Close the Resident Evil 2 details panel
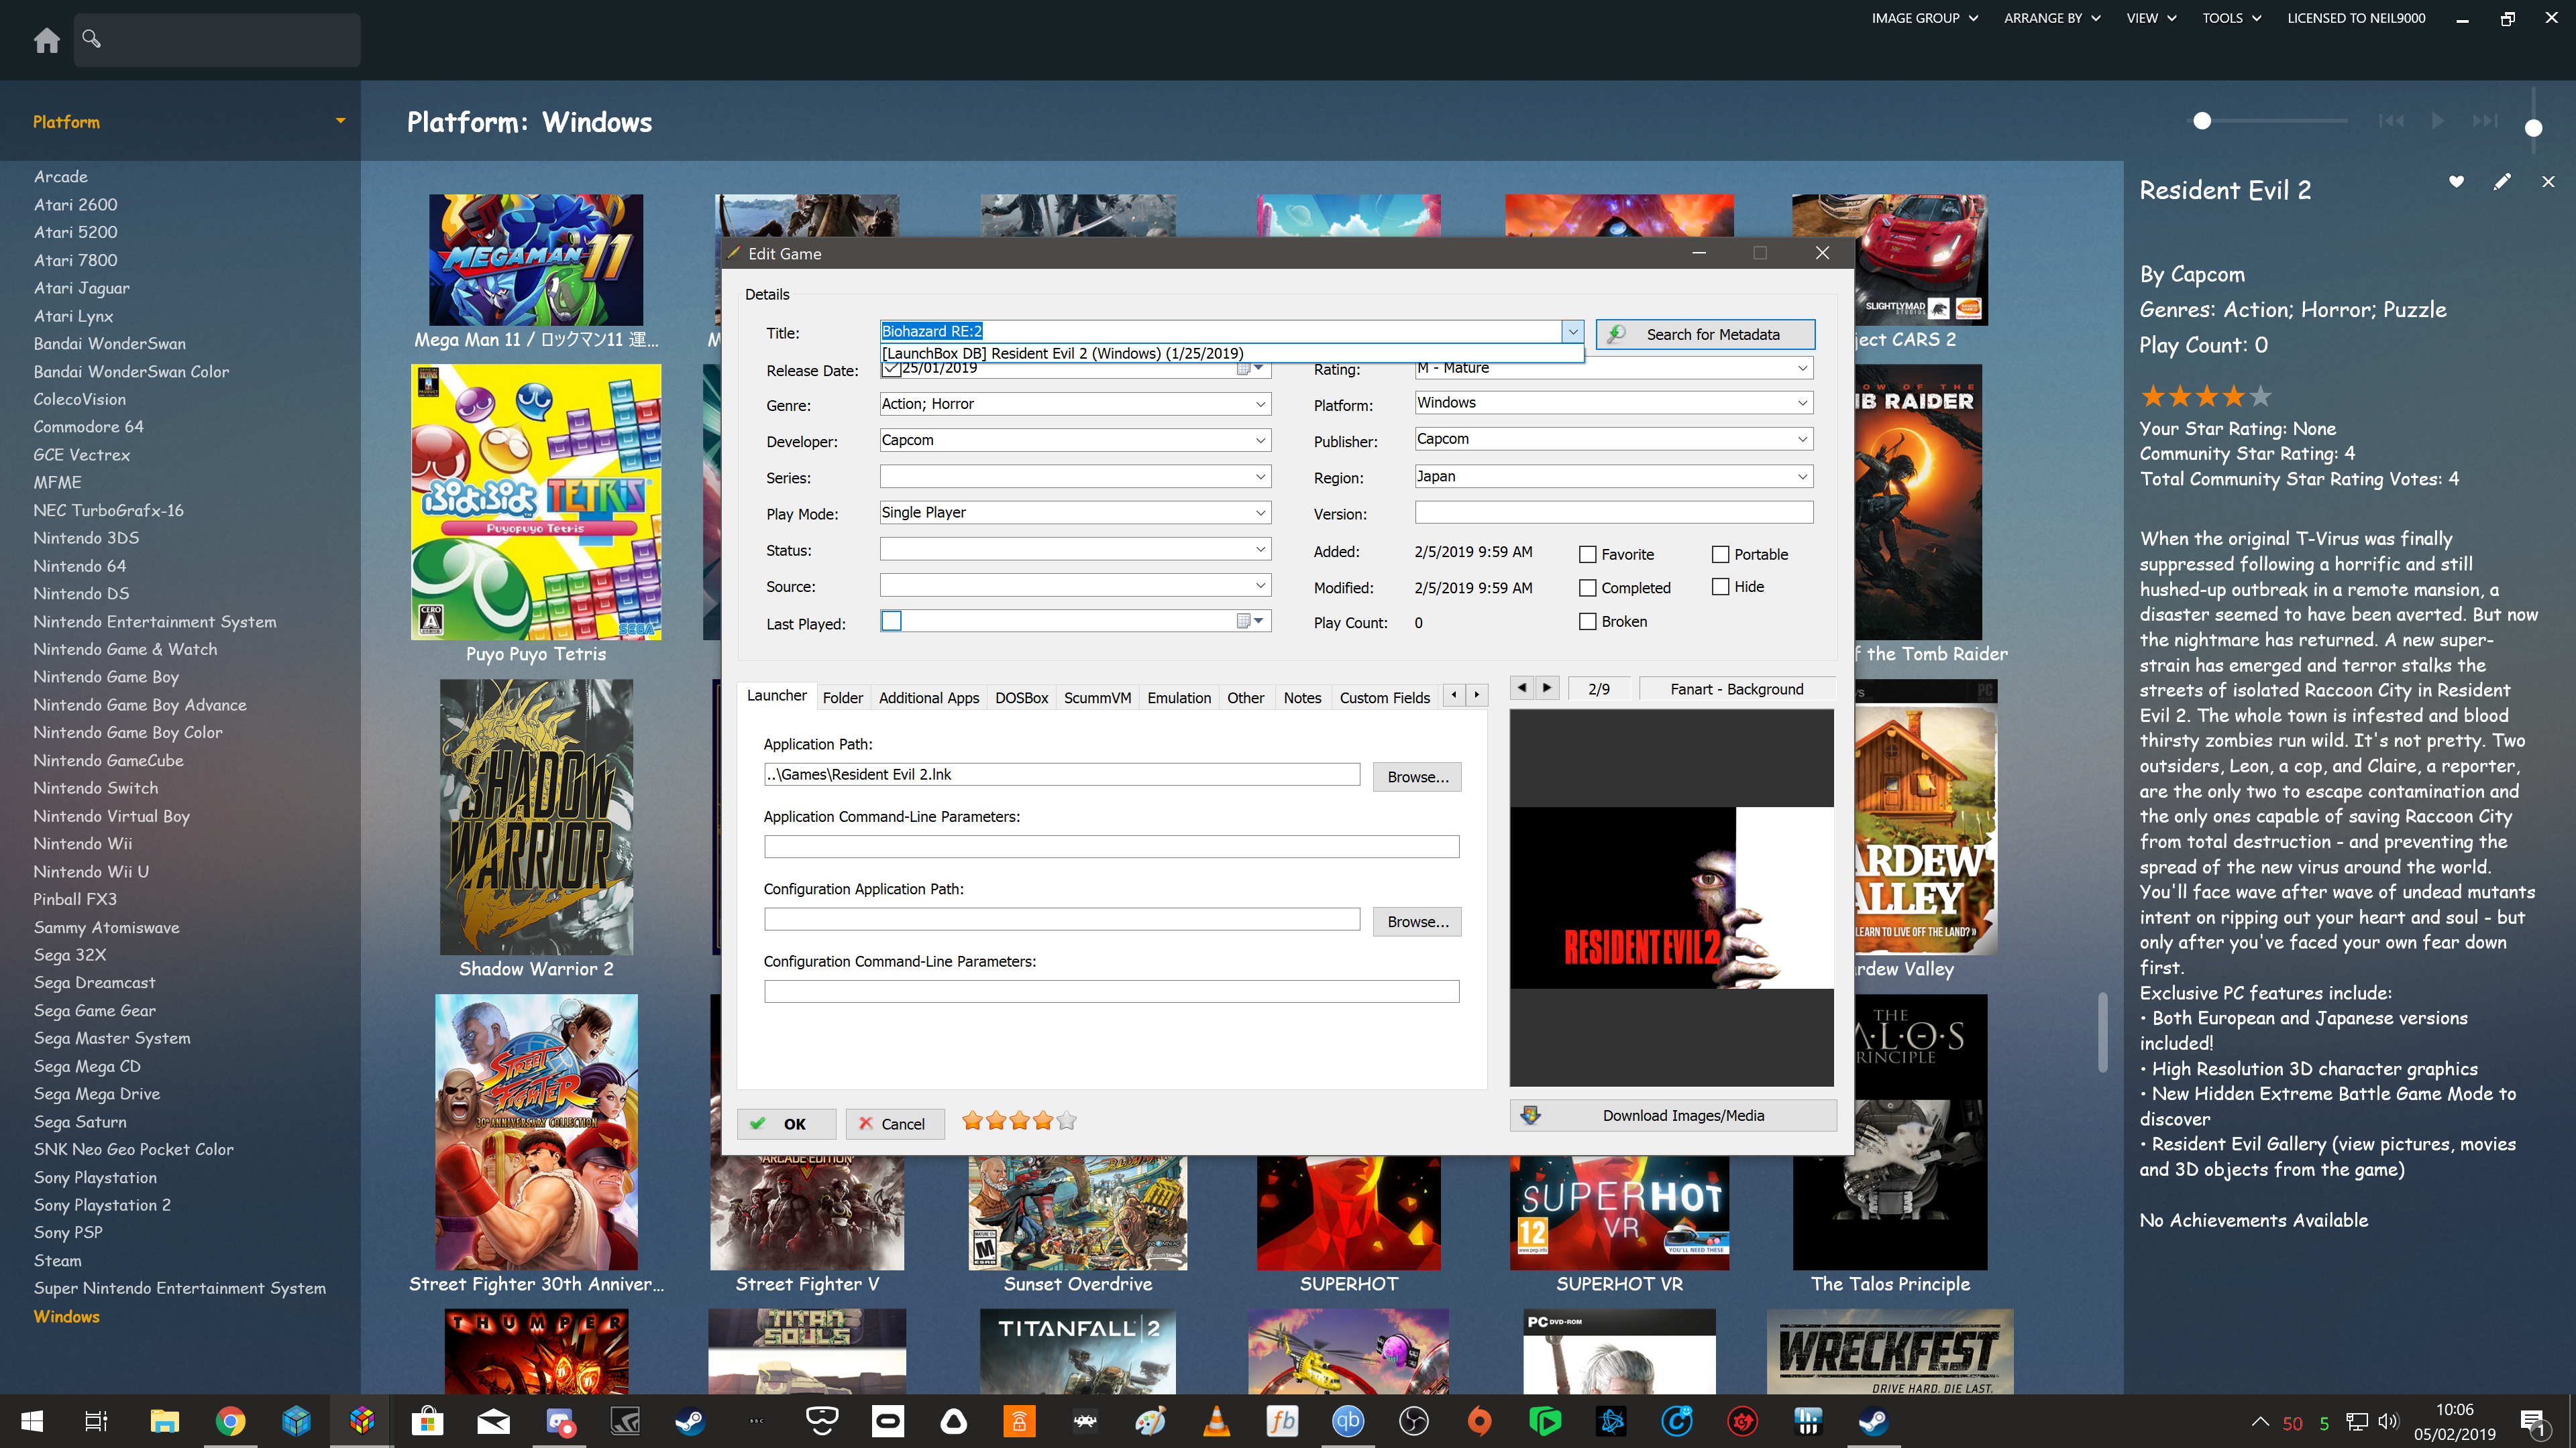This screenshot has width=2576, height=1448. pos(2548,182)
